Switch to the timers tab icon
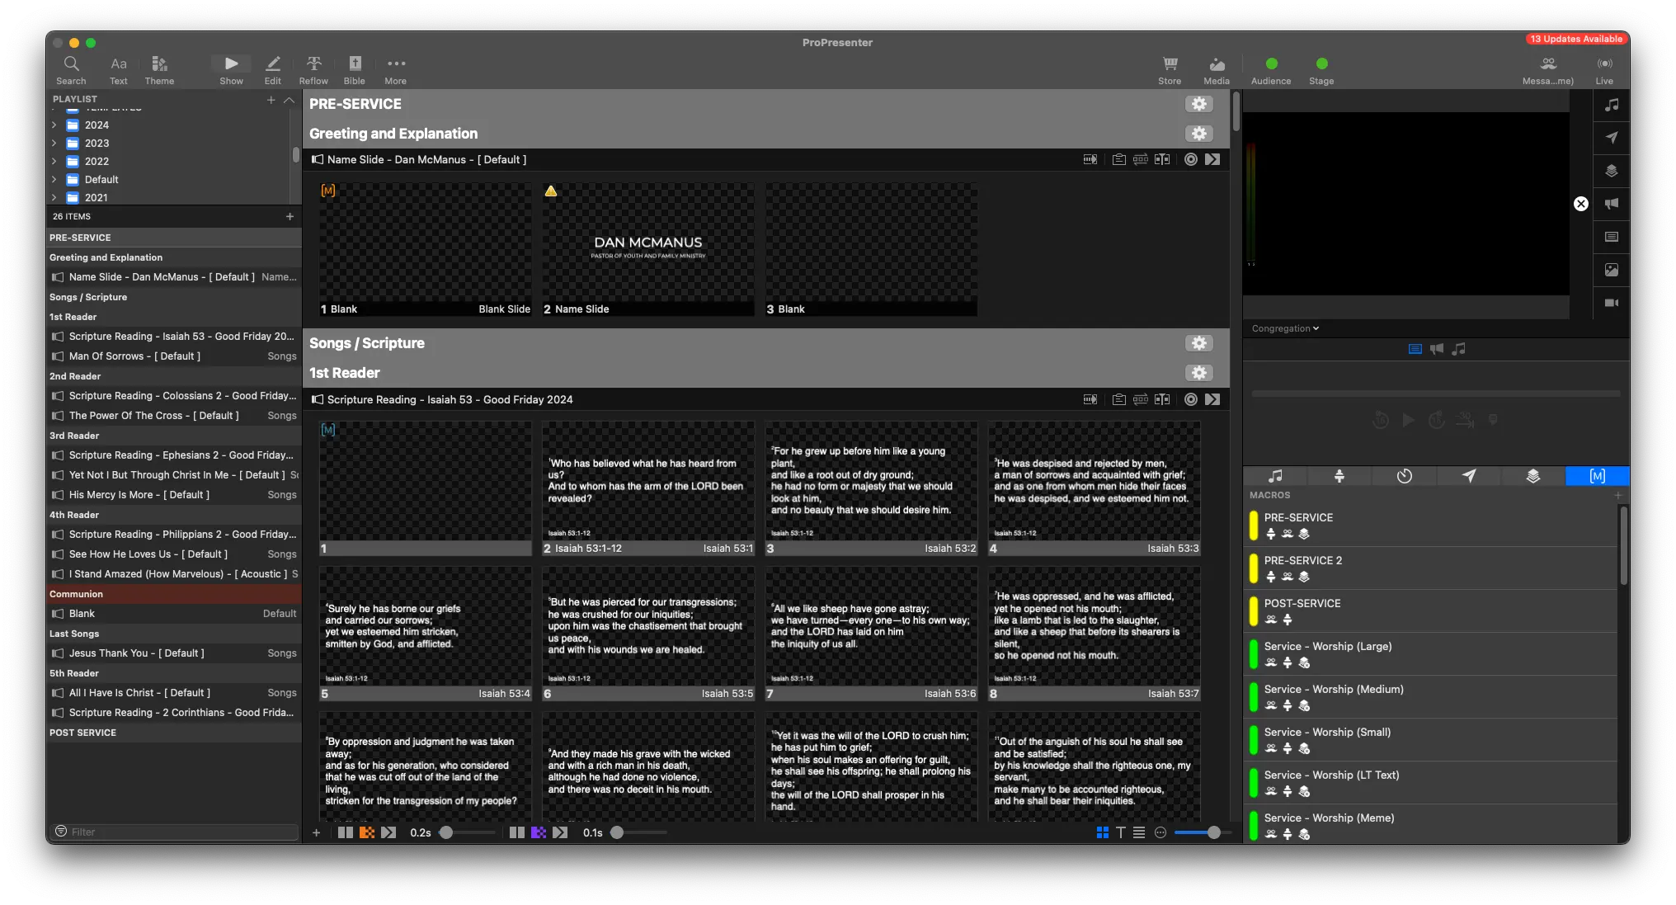The height and width of the screenshot is (905, 1676). (1404, 476)
